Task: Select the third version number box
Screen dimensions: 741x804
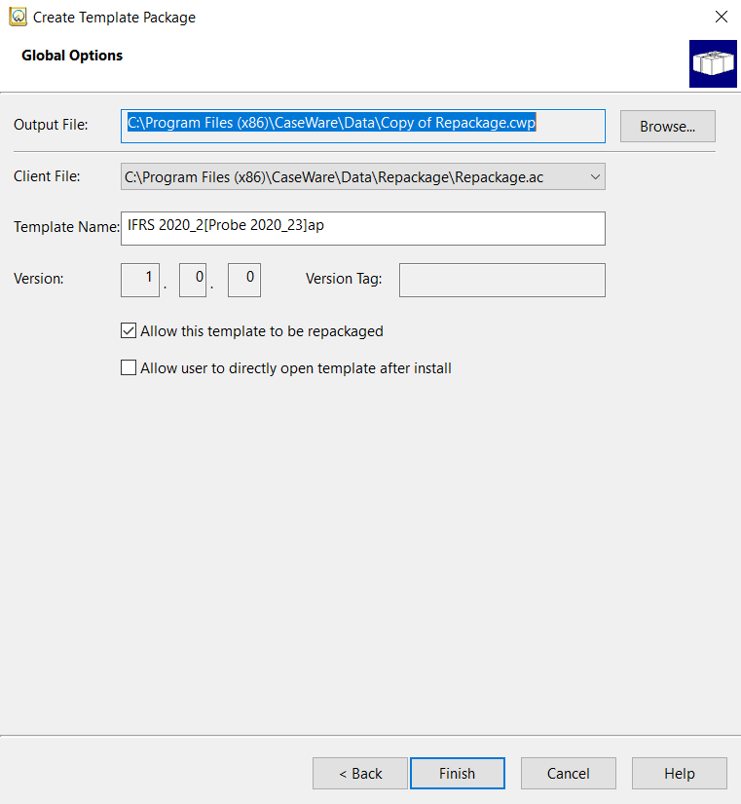Action: [244, 280]
